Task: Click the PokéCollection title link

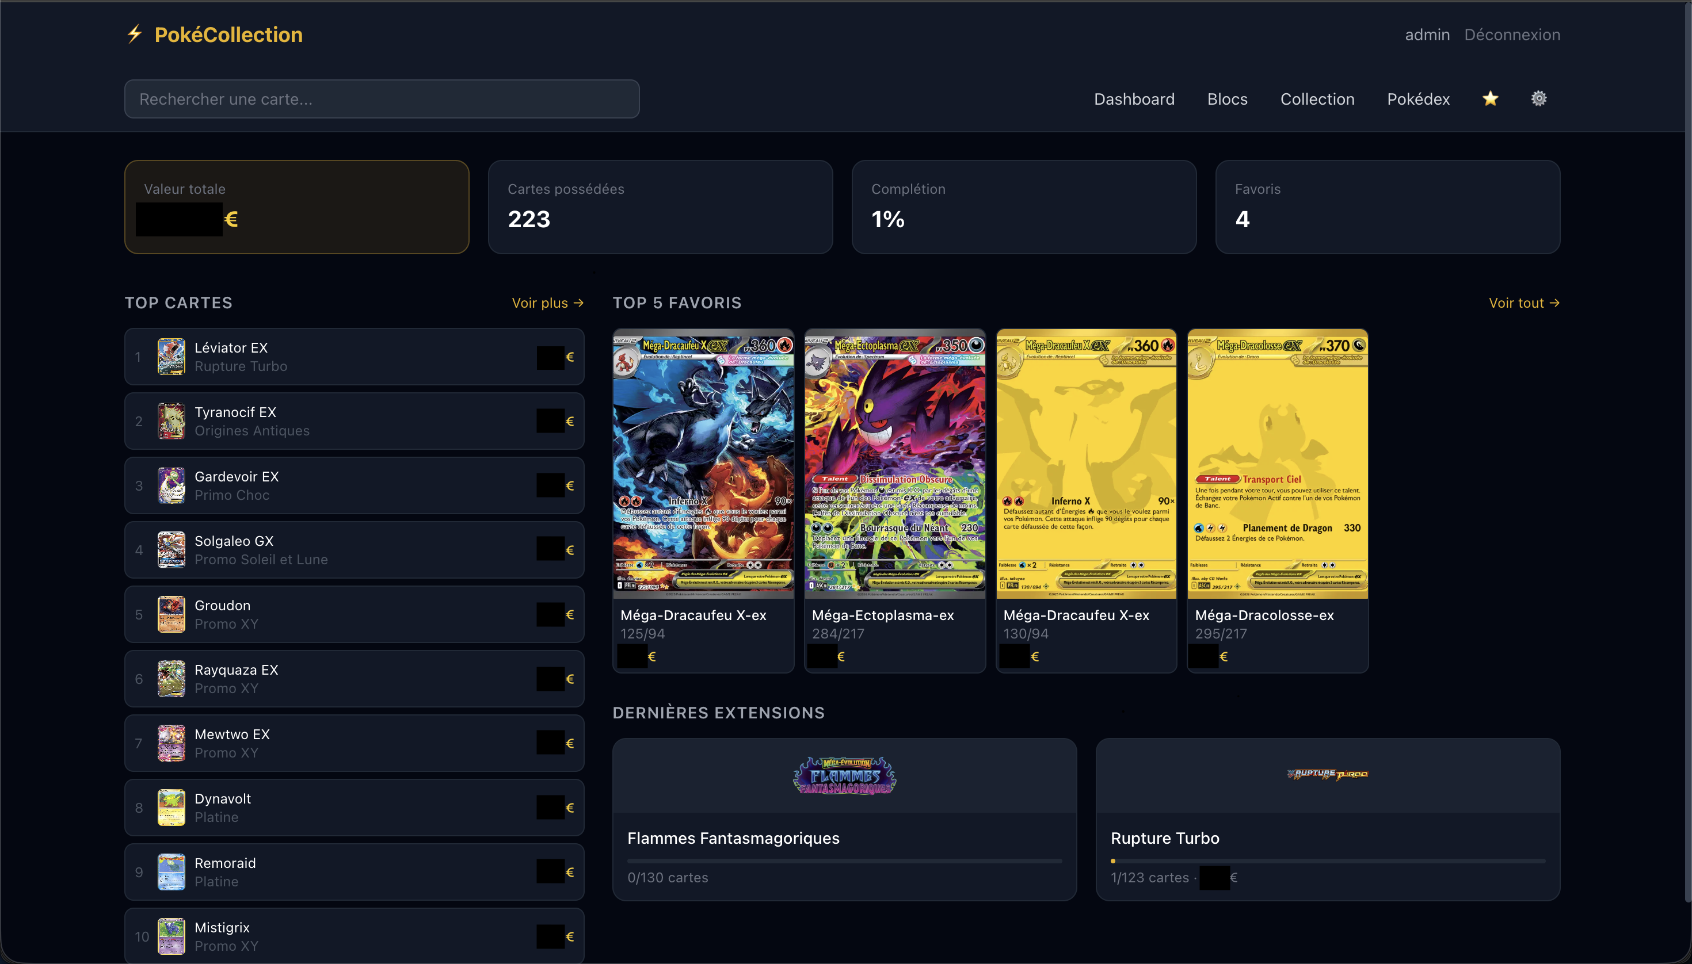Action: pyautogui.click(x=228, y=35)
